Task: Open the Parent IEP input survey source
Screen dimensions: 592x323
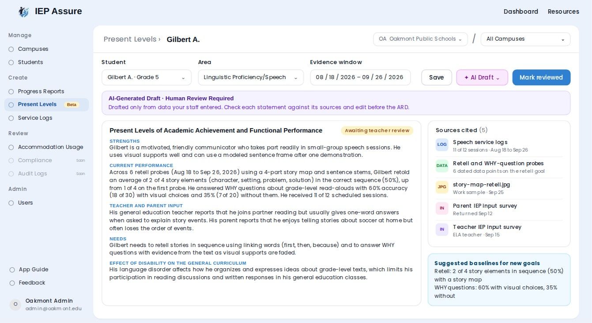Action: (x=499, y=209)
